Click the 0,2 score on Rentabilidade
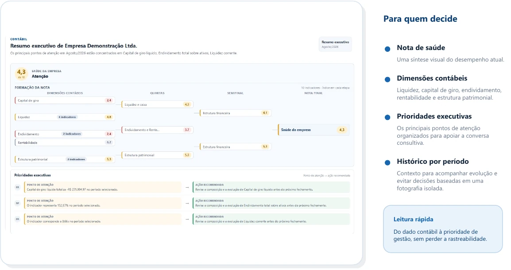Image resolution: width=511 pixels, height=270 pixels. (x=109, y=143)
